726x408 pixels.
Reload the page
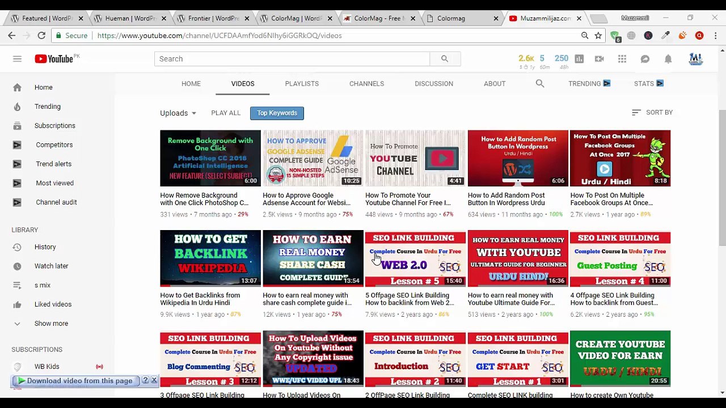[x=41, y=36]
